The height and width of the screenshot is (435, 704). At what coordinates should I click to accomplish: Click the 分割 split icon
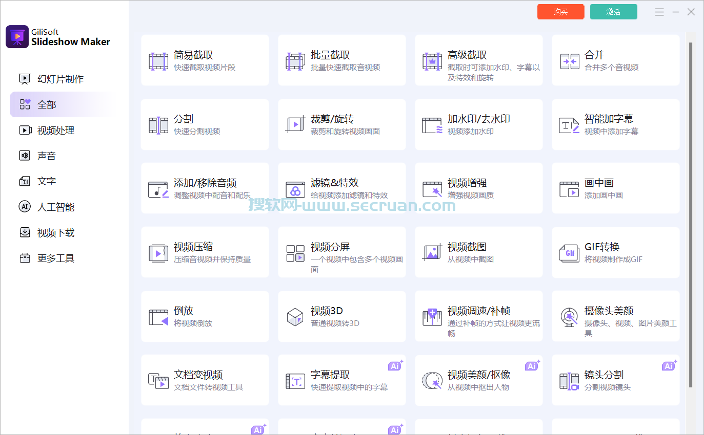point(158,125)
